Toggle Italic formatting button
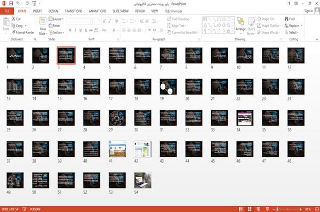The width and height of the screenshot is (320, 212). [75, 30]
